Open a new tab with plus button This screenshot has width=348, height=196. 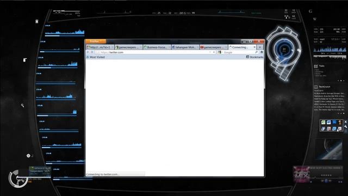pyautogui.click(x=260, y=47)
